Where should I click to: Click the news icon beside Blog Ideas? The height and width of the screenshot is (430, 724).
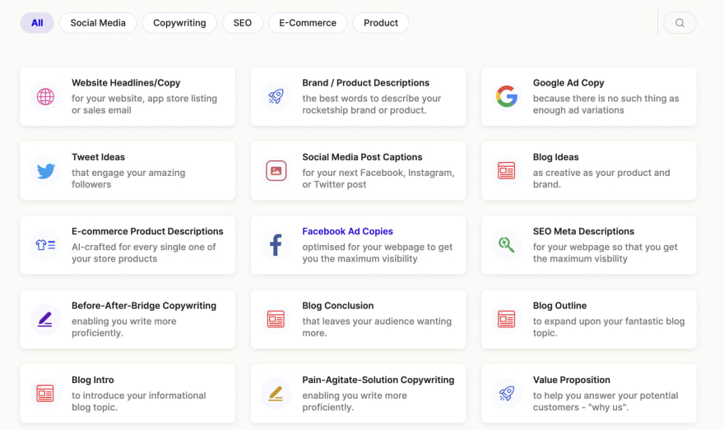(507, 171)
